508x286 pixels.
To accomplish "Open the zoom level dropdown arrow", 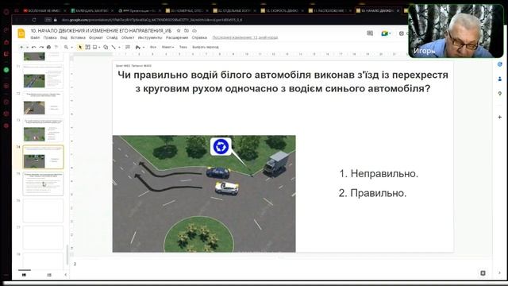I will [71, 48].
